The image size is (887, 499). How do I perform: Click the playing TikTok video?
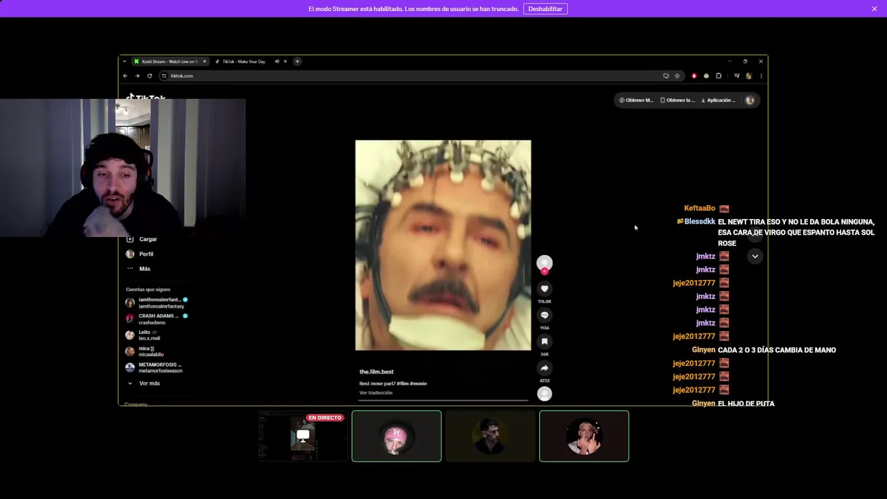pos(443,245)
